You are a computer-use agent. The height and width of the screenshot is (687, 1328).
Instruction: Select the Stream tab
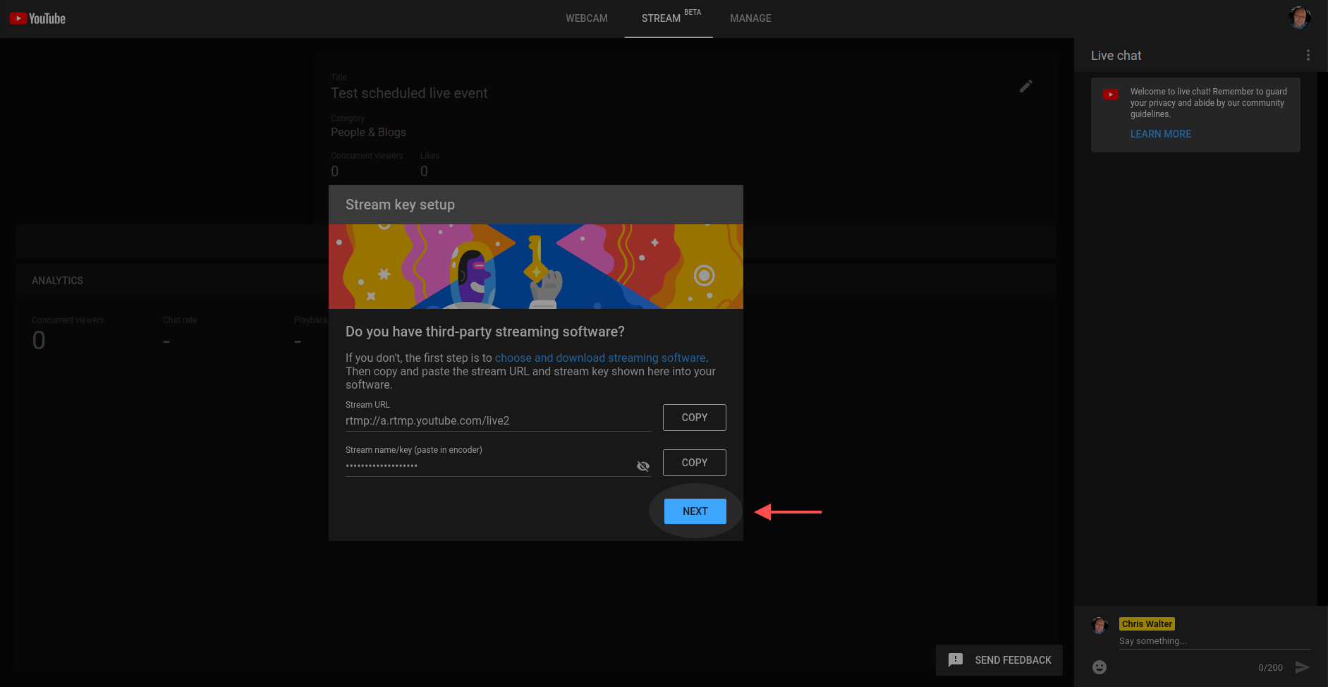tap(662, 18)
